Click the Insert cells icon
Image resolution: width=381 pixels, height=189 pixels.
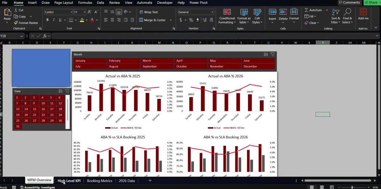click(272, 12)
